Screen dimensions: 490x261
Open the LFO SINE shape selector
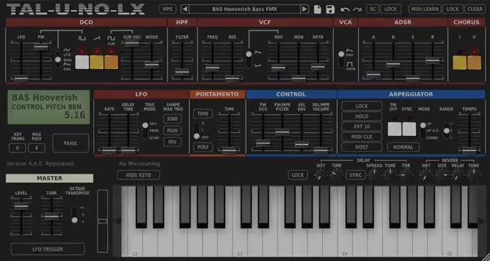tap(172, 119)
